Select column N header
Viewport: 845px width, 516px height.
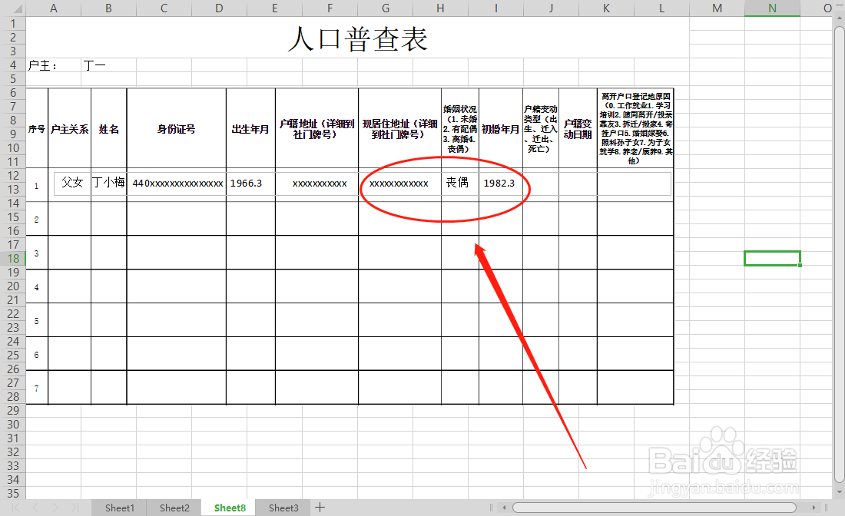[772, 8]
